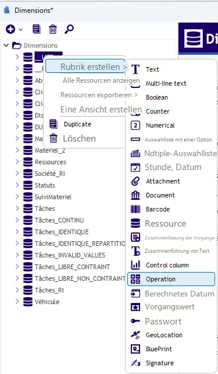Select the GeoLocation satellite icon
This screenshot has width=218, height=374.
click(x=135, y=335)
